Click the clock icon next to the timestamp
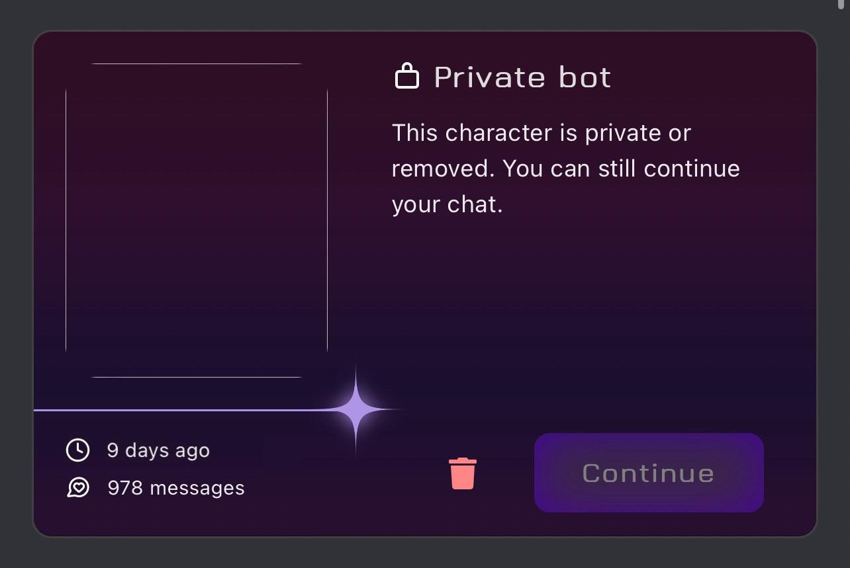This screenshot has width=850, height=568. pyautogui.click(x=77, y=450)
